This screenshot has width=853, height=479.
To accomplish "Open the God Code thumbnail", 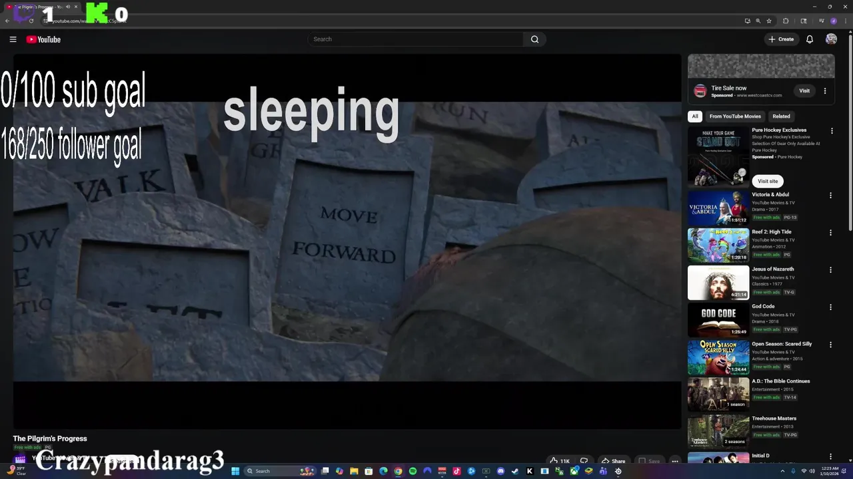I will pos(718,320).
